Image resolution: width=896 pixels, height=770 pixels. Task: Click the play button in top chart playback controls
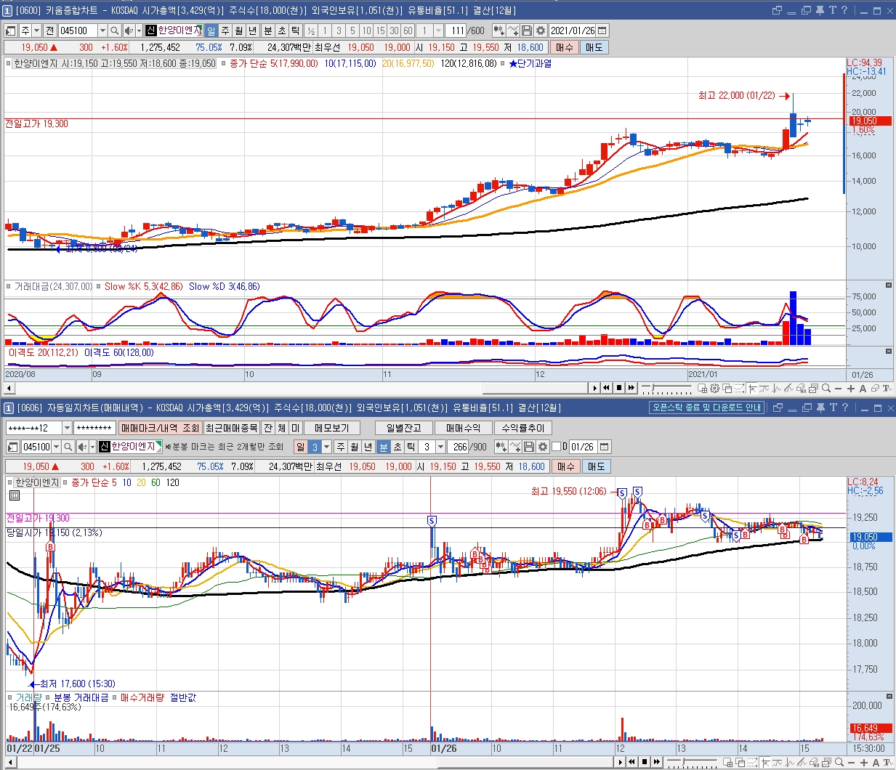594,388
